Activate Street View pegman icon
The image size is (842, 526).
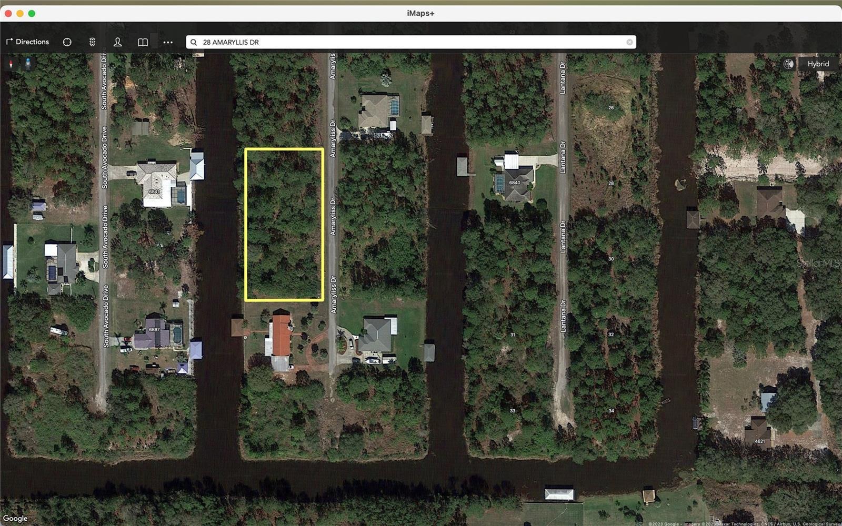coord(28,64)
